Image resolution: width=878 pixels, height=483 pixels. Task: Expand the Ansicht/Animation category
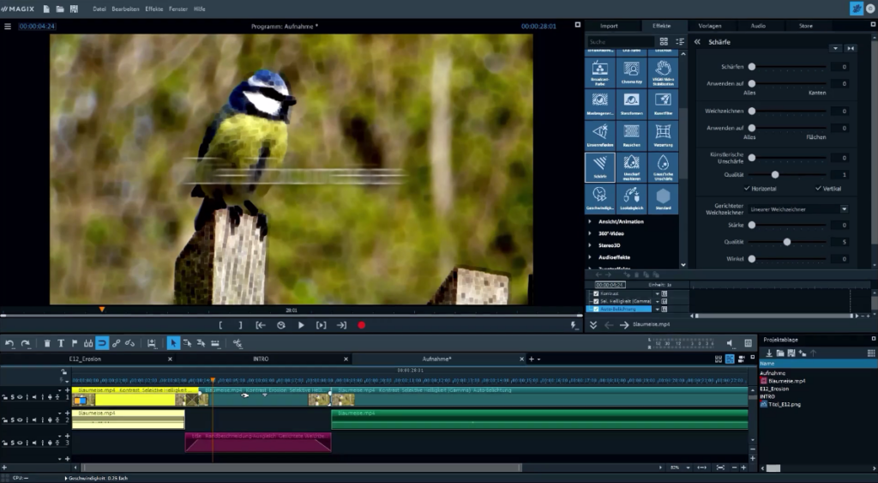590,221
